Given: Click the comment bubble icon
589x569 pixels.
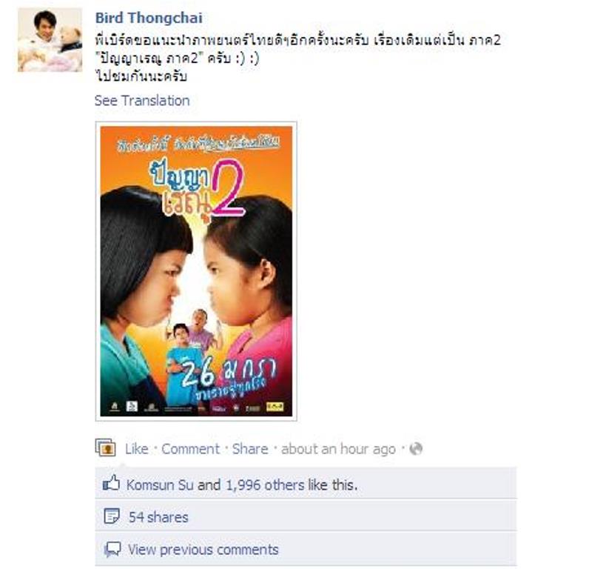Looking at the screenshot, I should [112, 550].
